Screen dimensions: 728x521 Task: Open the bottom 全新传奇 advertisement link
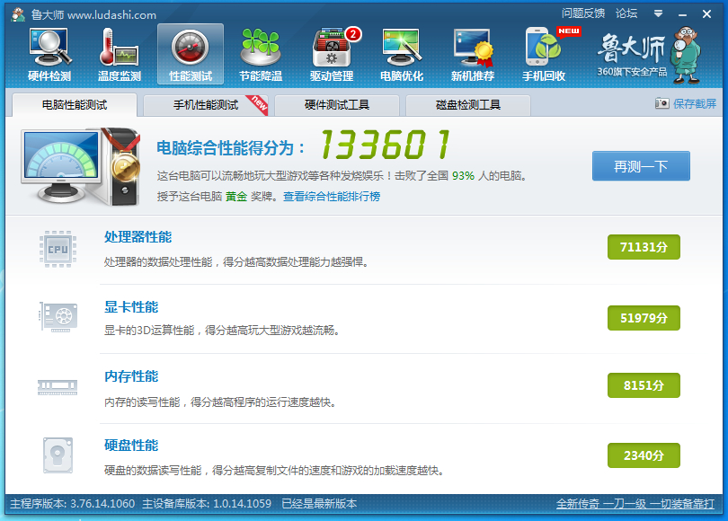(x=635, y=504)
